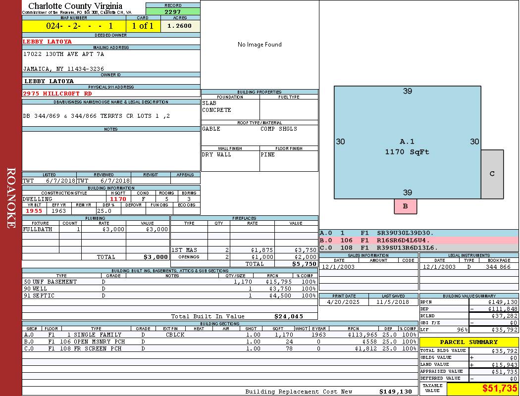Click the 91 SEPTIC row

[170, 296]
